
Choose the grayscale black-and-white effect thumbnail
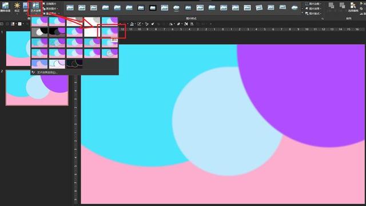[x=39, y=32]
